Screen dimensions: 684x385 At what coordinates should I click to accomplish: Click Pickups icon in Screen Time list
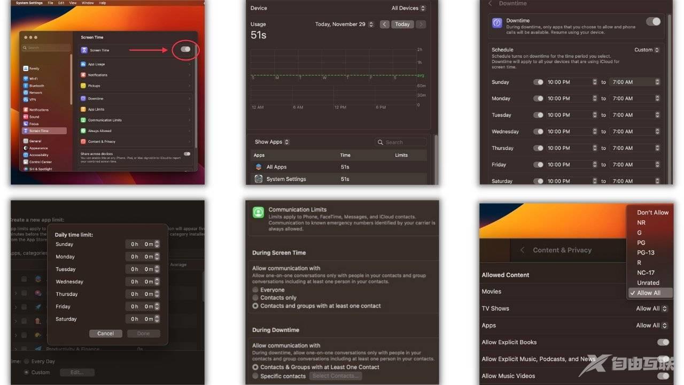pyautogui.click(x=83, y=86)
